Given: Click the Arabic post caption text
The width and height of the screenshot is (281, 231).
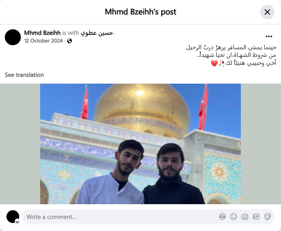Looking at the screenshot, I should [x=231, y=55].
